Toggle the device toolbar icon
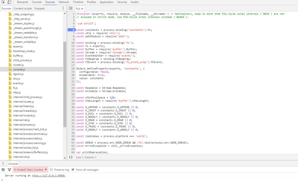This screenshot has width=298, height=190. click(x=9, y=2)
